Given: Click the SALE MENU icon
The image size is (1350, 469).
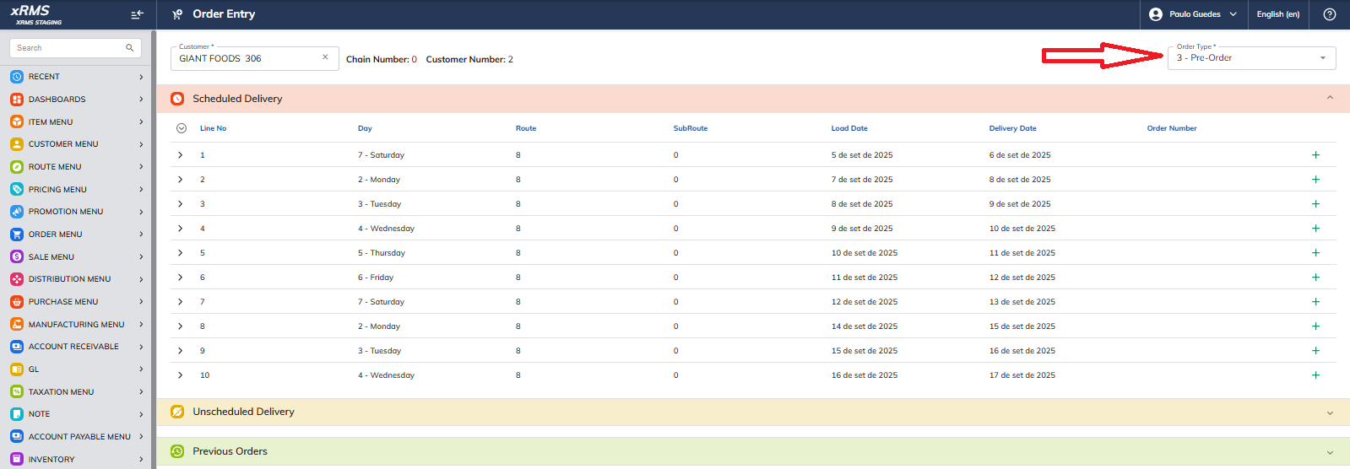Looking at the screenshot, I should 17,256.
